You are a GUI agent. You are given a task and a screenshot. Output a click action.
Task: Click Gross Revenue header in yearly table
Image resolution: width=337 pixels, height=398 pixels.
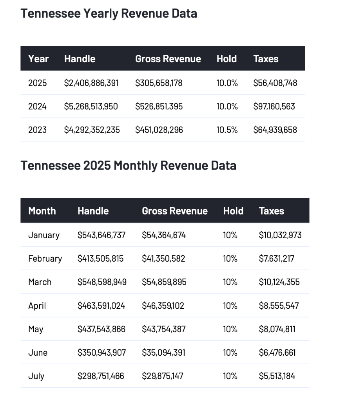click(x=168, y=59)
